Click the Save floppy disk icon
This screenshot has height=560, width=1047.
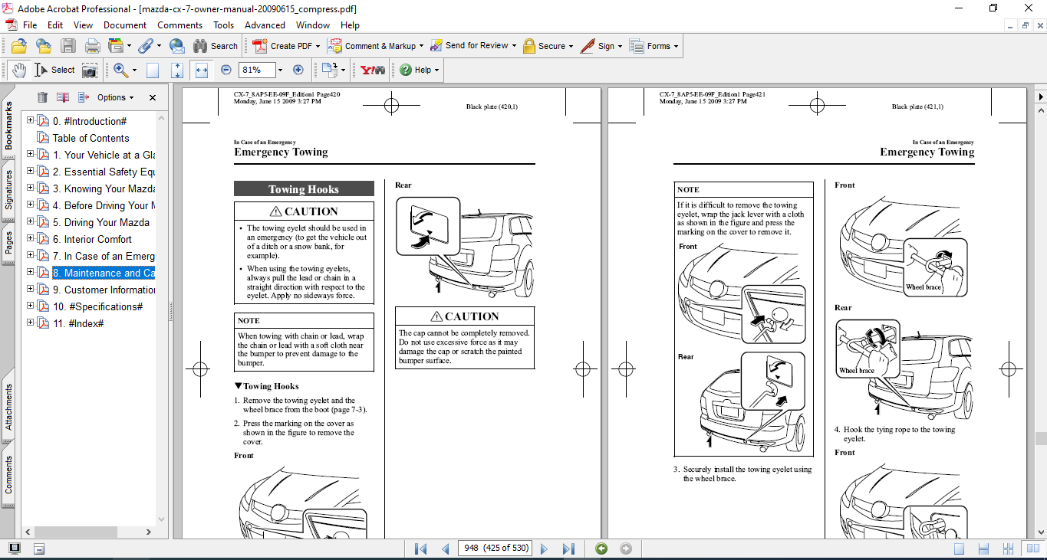coord(68,46)
